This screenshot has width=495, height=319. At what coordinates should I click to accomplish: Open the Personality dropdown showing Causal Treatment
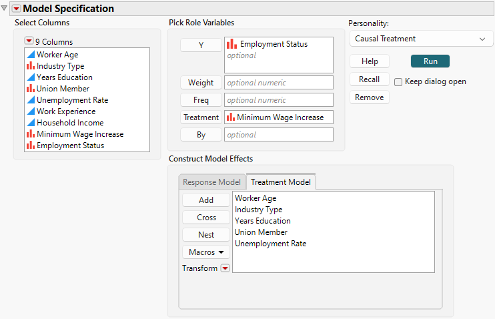420,39
